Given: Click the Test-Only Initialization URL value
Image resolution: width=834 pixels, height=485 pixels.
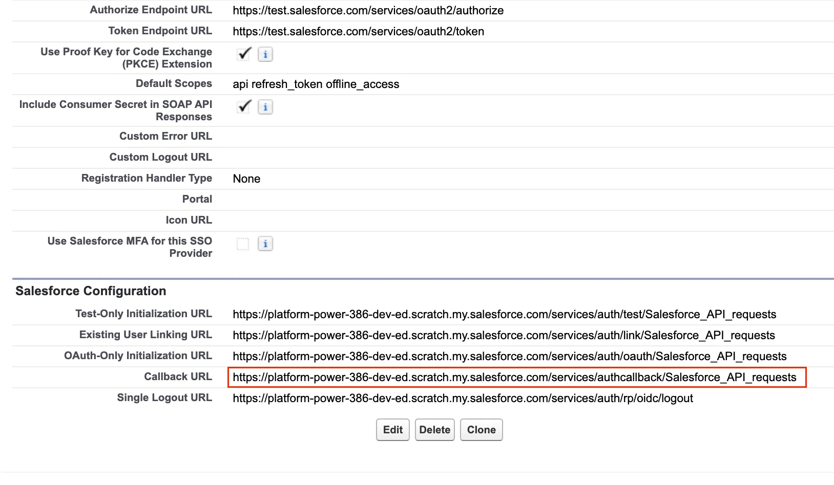Looking at the screenshot, I should click(504, 315).
